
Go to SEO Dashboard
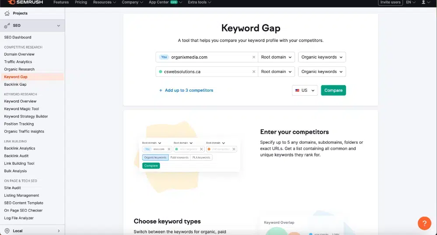pos(17,37)
